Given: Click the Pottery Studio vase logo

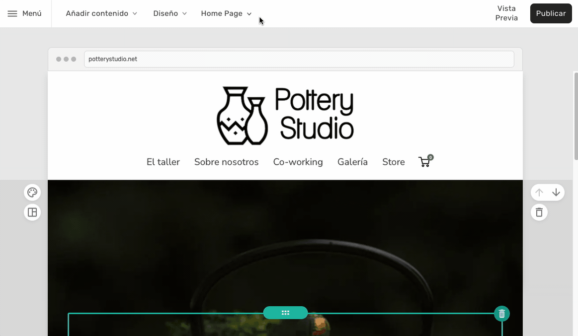Looking at the screenshot, I should [x=242, y=116].
